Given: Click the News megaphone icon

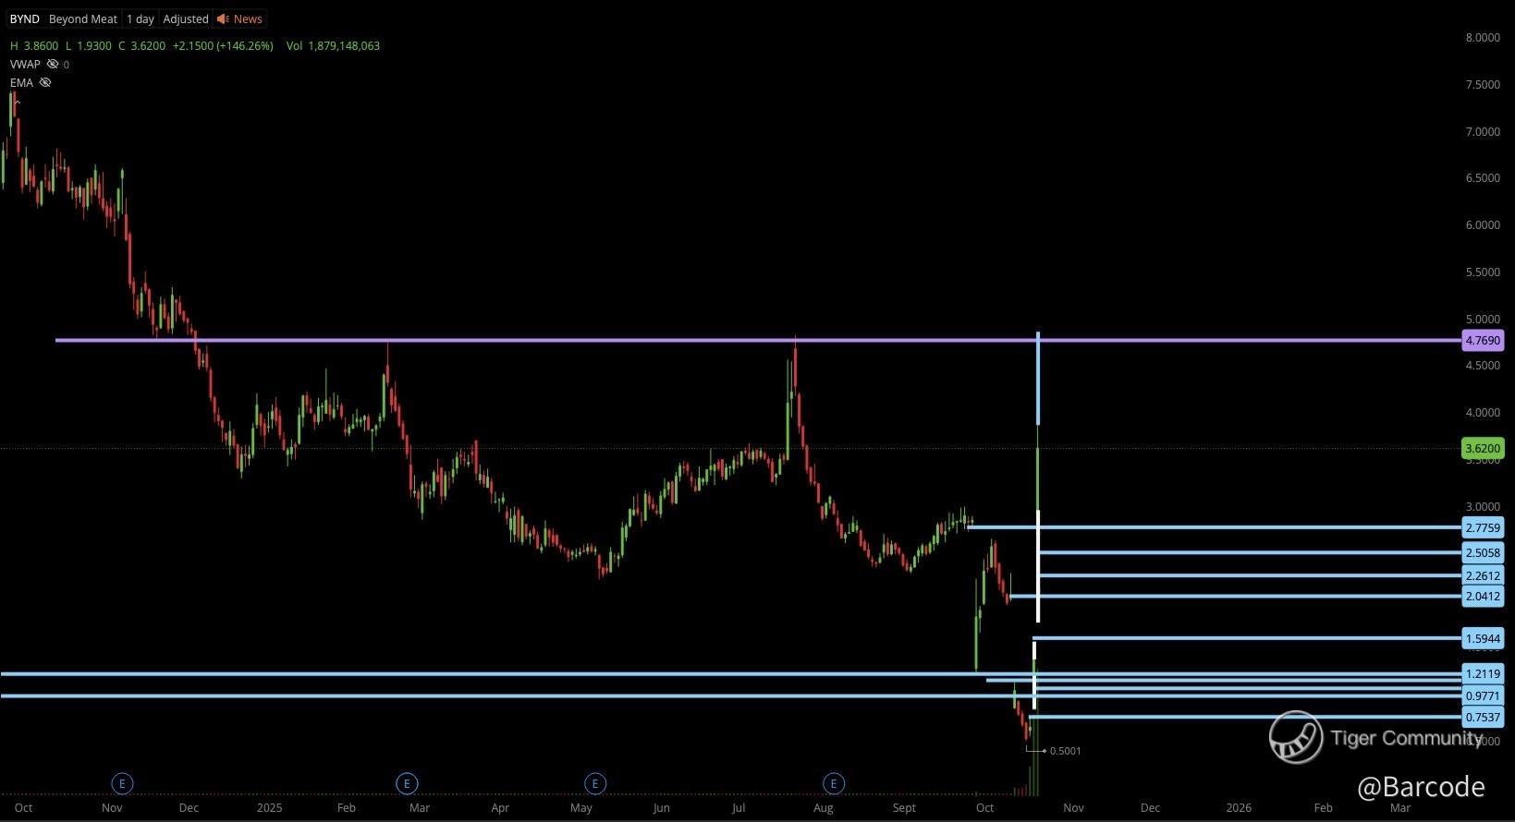Looking at the screenshot, I should [x=223, y=18].
